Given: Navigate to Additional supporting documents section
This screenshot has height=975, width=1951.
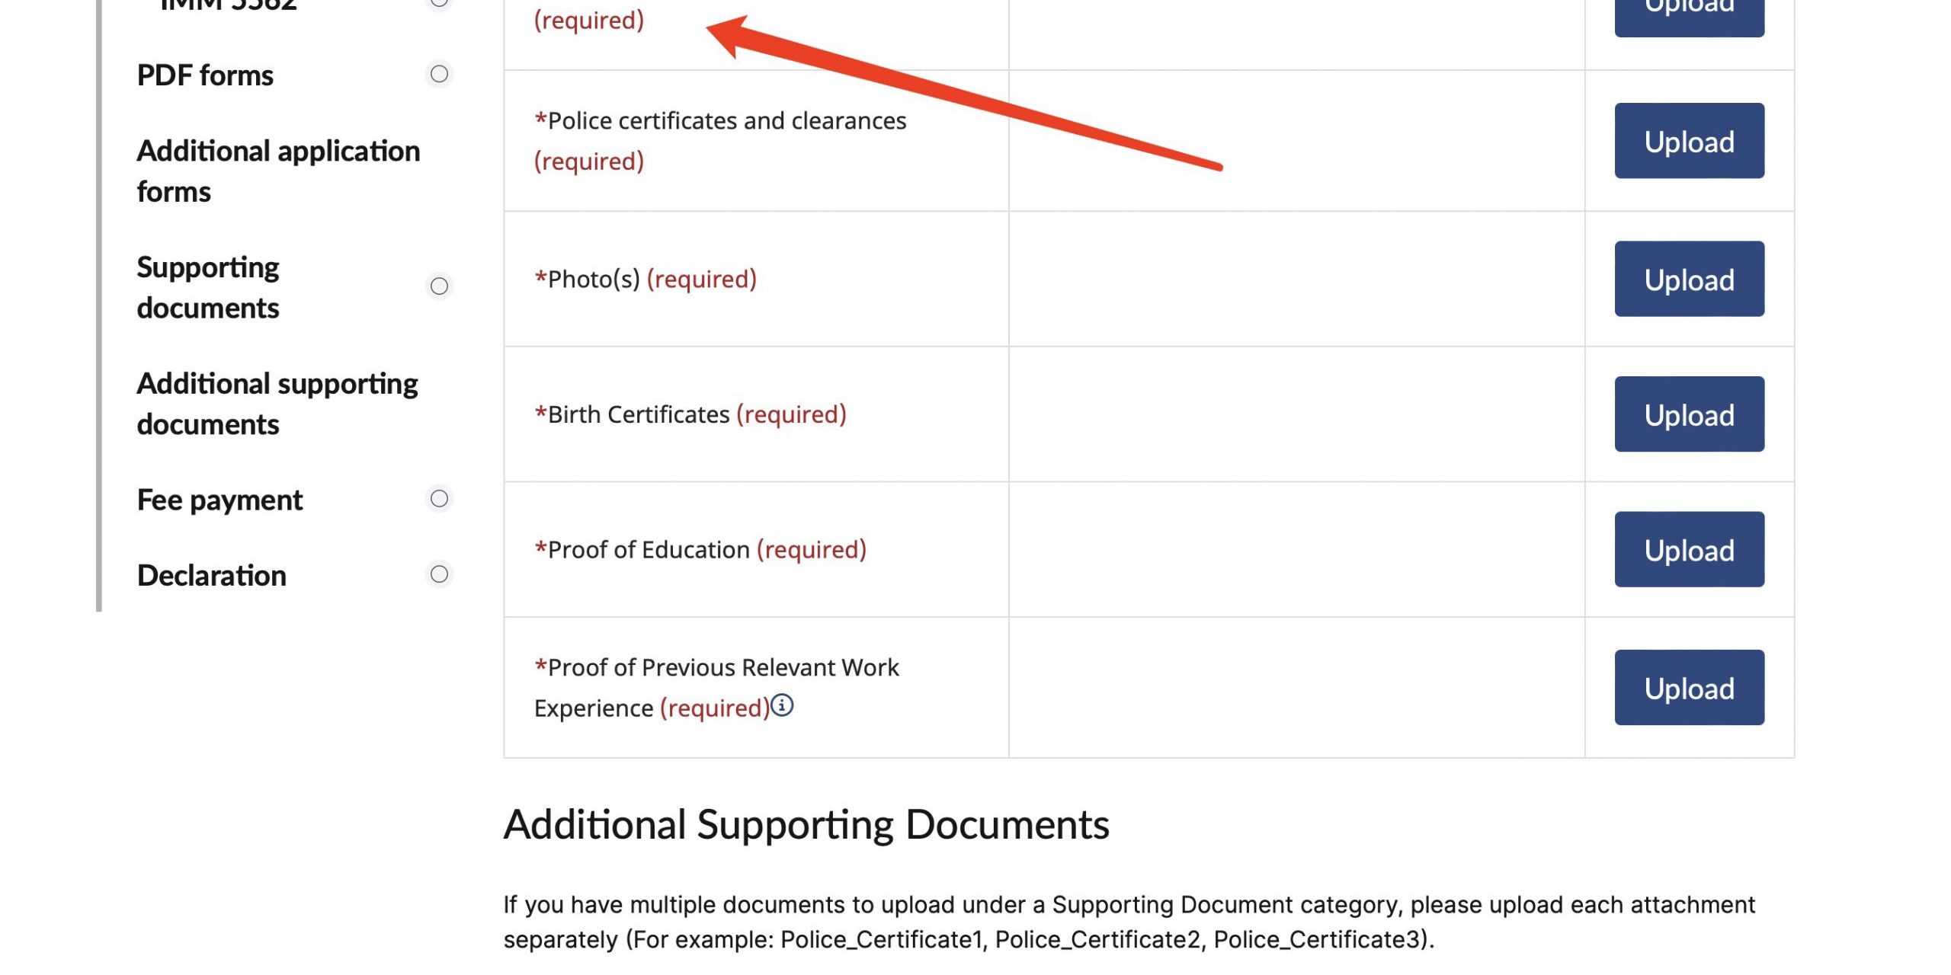Looking at the screenshot, I should [x=277, y=404].
